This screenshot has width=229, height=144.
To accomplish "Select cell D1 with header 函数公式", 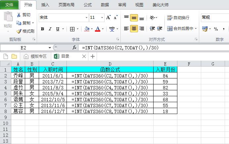I will click(110, 70).
